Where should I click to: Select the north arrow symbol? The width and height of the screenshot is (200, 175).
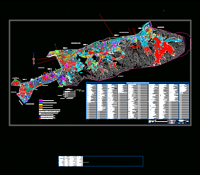34,59
